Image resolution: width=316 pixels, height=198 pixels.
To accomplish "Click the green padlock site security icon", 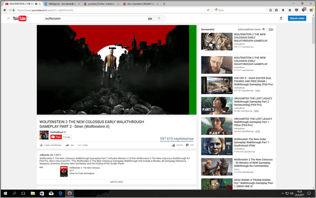I will [x=14, y=10].
